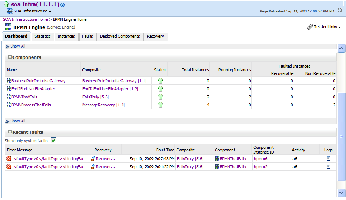This screenshot has width=346, height=200.
Task: Click the BPMNThatFails component icon in Components table
Action: click(8, 97)
